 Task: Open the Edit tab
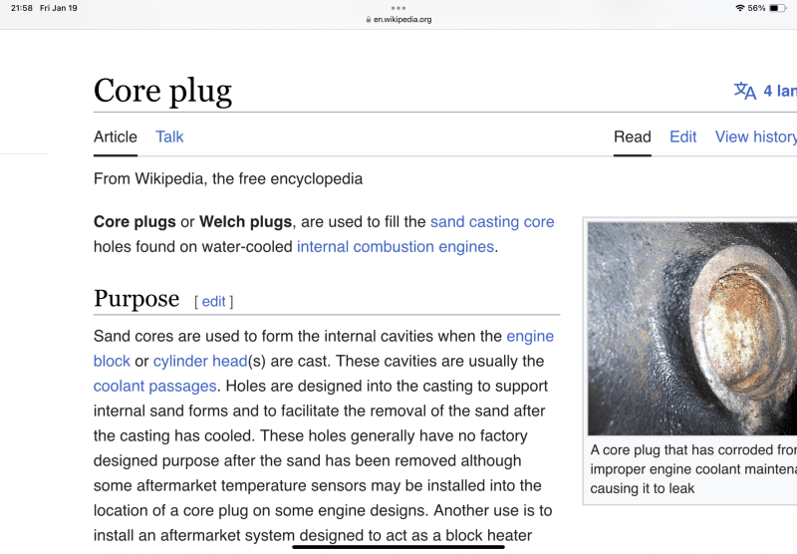tap(682, 137)
